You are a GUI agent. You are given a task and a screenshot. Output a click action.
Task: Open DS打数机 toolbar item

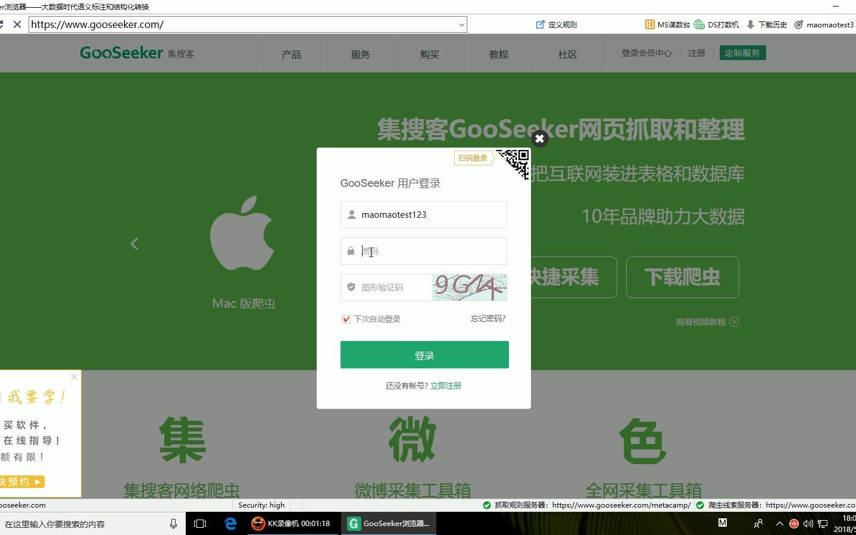tap(717, 24)
